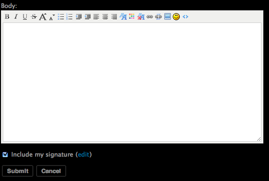Viewport: 269px width, 181px height.
Task: Insert a bulleted list
Action: coord(61,16)
